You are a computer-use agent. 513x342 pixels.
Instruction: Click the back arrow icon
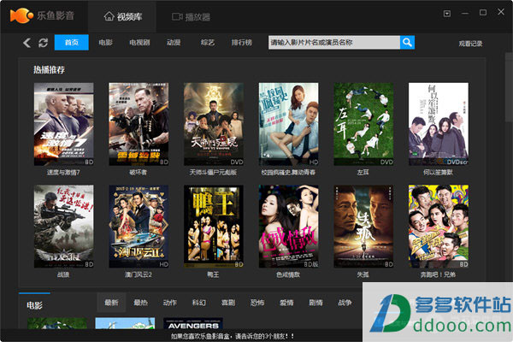coord(27,43)
